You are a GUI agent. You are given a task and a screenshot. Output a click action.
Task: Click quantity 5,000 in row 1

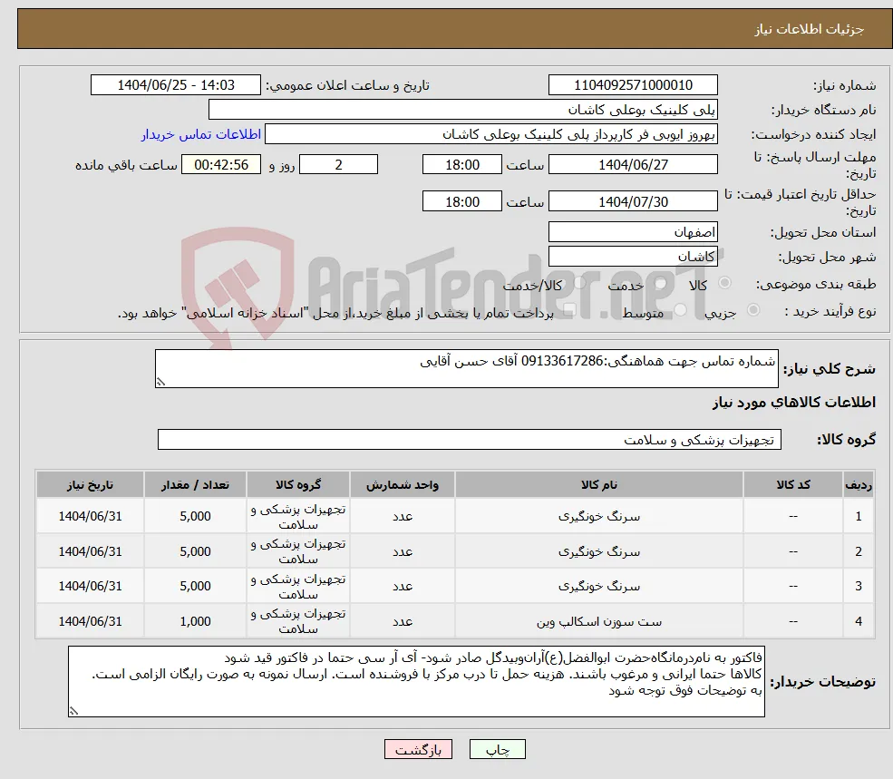(x=195, y=516)
